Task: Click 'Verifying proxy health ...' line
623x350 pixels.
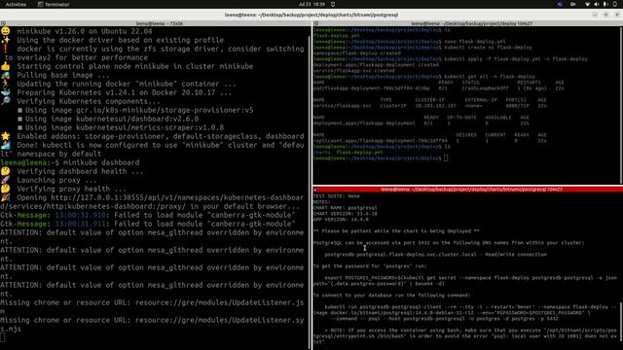Action: (x=71, y=189)
